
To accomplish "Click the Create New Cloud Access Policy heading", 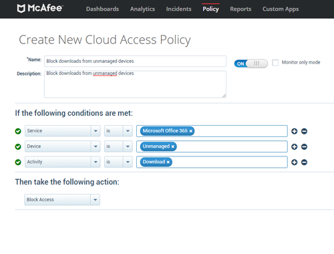I will coord(105,40).
